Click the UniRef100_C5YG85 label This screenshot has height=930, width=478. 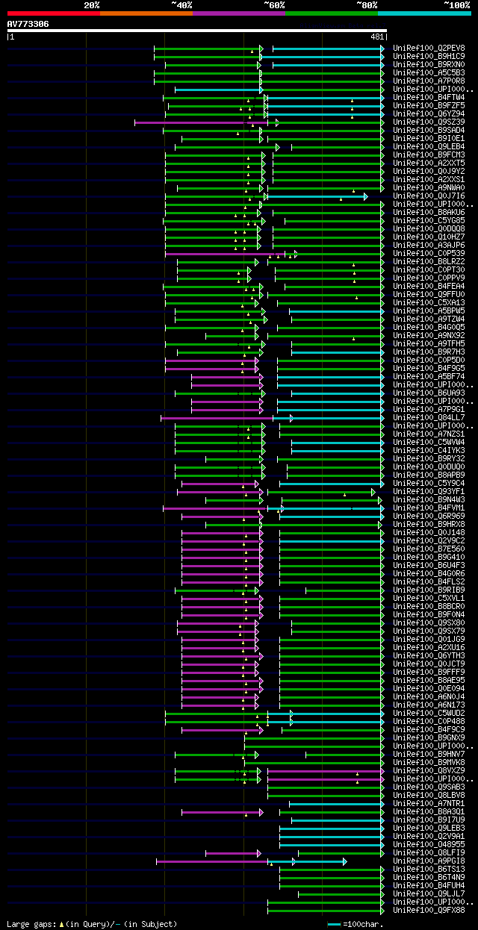[429, 220]
